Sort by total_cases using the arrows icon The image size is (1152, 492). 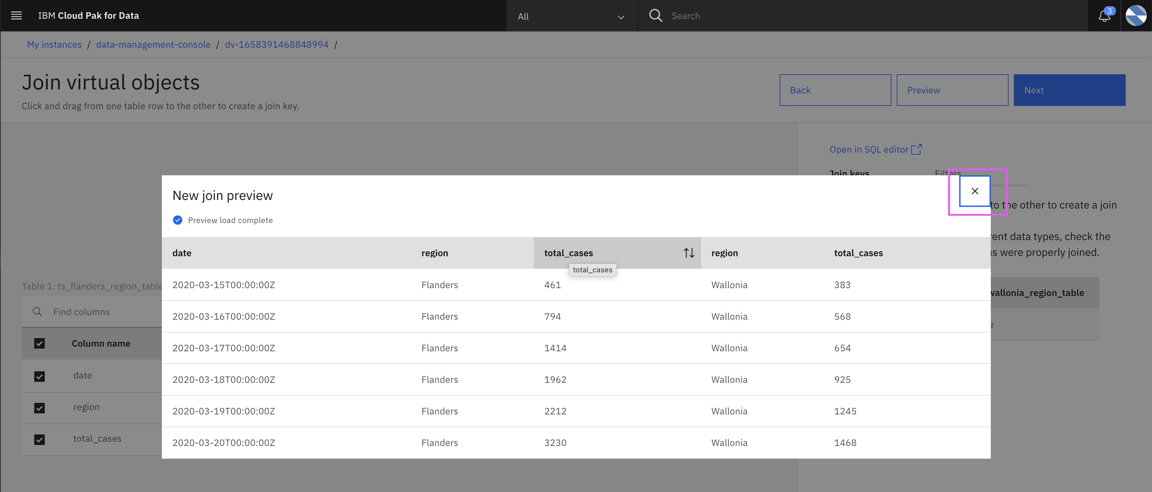pyautogui.click(x=689, y=253)
